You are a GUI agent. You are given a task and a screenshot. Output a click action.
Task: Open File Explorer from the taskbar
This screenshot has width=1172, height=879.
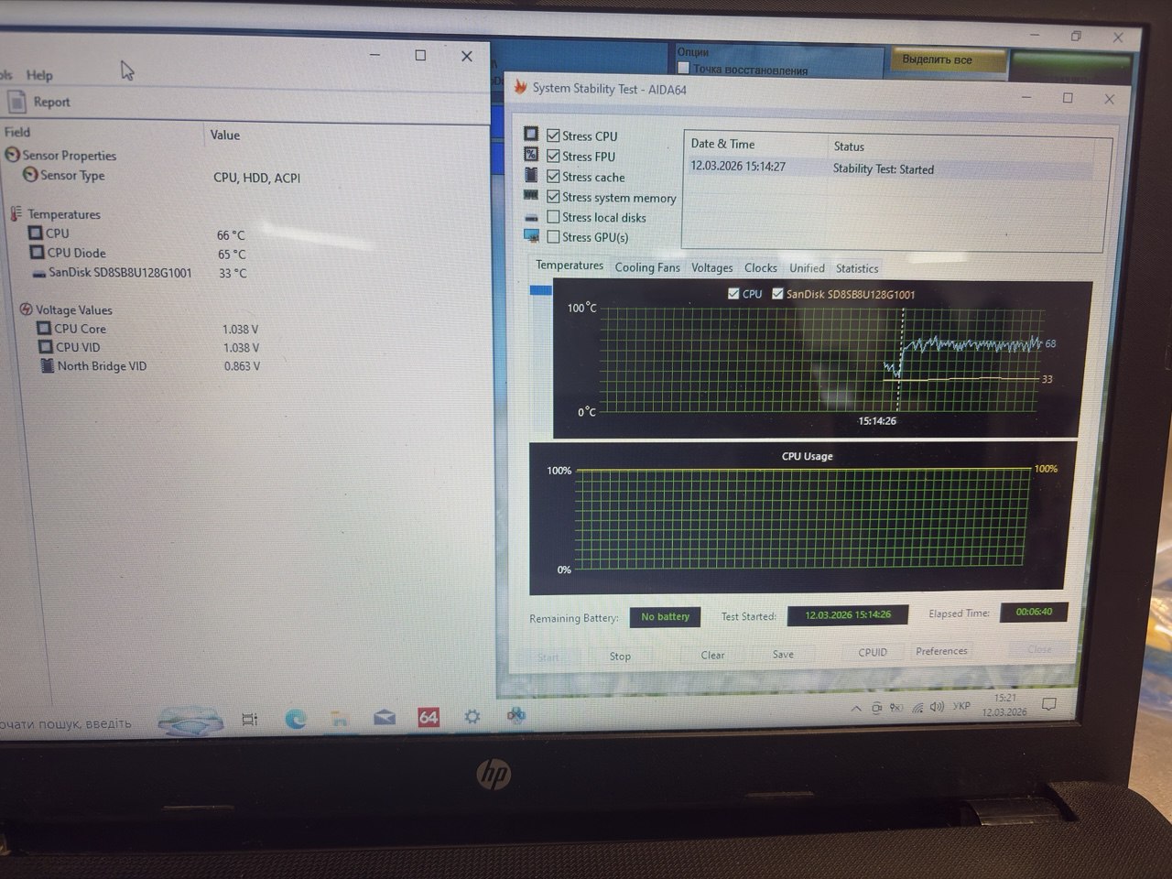coord(340,720)
